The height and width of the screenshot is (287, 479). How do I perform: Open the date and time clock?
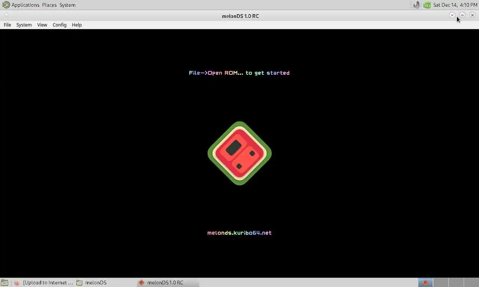point(455,5)
